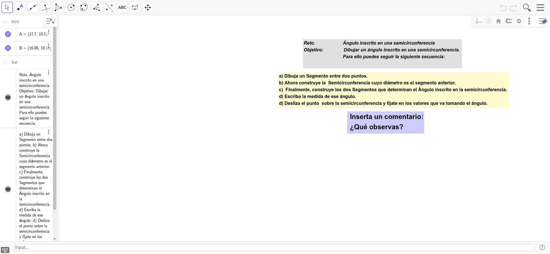Image resolution: width=550 pixels, height=254 pixels.
Task: Click 'Inserta un comentario' purple box
Action: (x=386, y=122)
